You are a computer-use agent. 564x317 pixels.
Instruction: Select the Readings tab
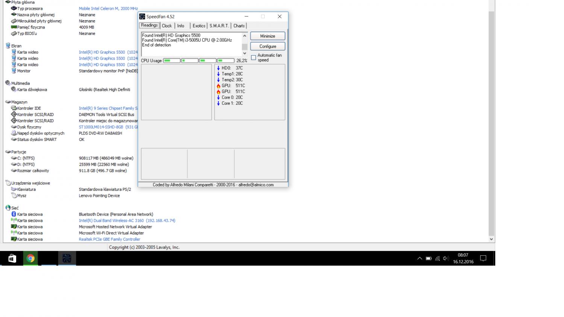(149, 25)
